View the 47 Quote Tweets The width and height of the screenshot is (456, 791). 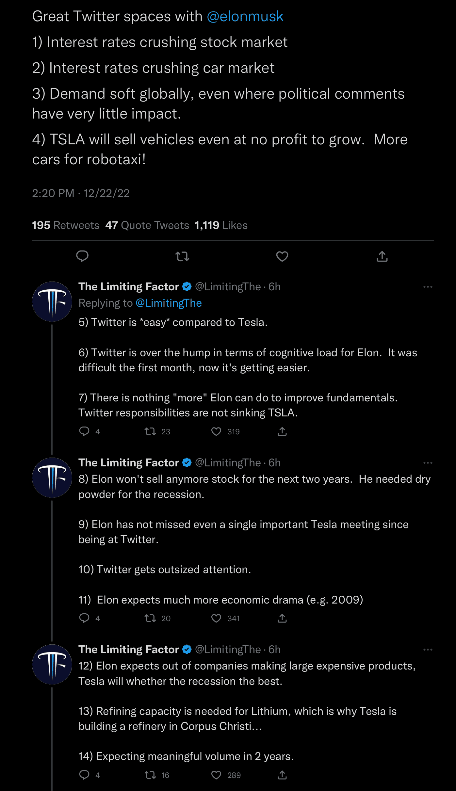pos(147,225)
